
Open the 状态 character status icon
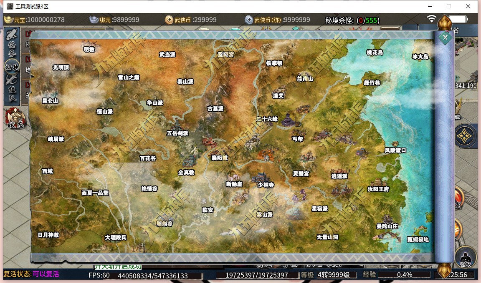pyautogui.click(x=15, y=118)
